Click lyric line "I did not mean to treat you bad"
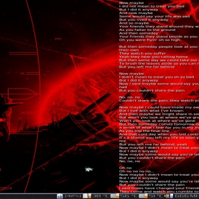Viewport: 199px width, 199px height. [152, 6]
